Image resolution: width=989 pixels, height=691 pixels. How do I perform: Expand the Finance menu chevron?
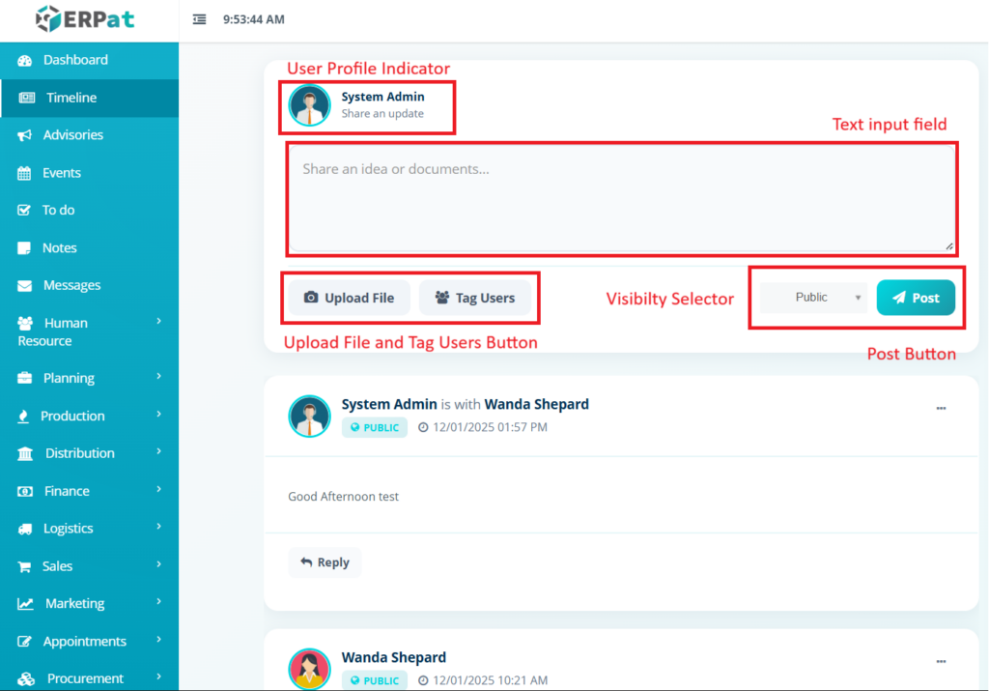(159, 490)
